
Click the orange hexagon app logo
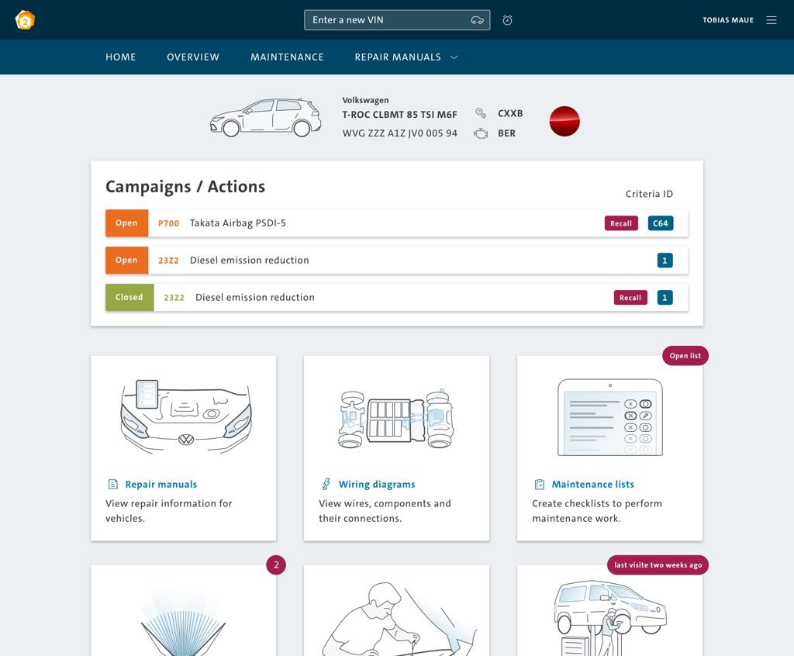pyautogui.click(x=25, y=20)
